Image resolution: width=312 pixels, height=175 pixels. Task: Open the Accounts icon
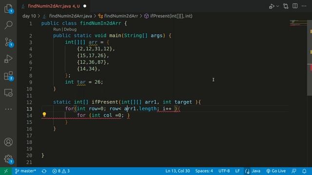click(8, 142)
